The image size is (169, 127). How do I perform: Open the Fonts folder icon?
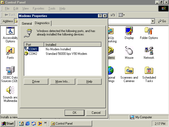(10, 51)
